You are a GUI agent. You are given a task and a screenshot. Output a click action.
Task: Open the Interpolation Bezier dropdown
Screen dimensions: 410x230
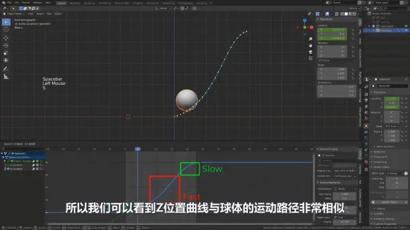[x=345, y=188]
